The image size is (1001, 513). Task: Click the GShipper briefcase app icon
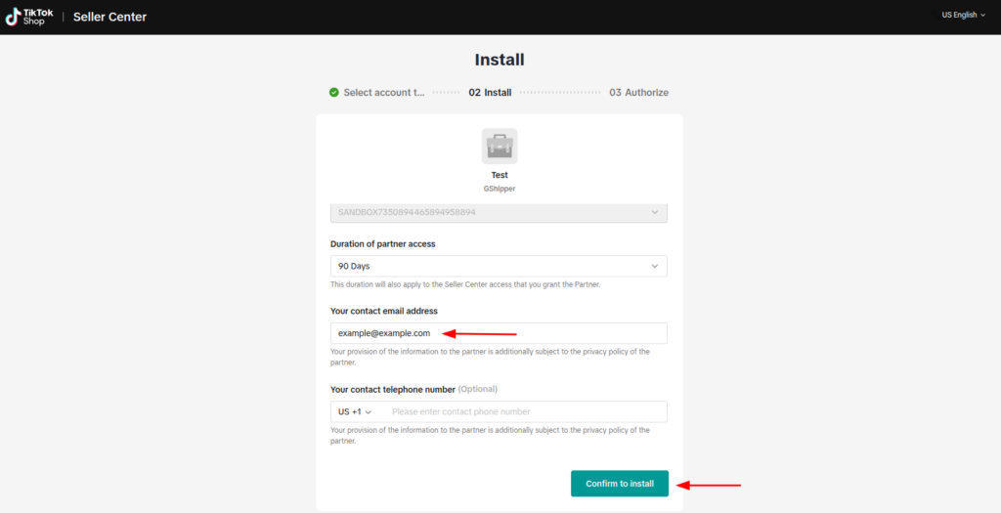click(500, 147)
